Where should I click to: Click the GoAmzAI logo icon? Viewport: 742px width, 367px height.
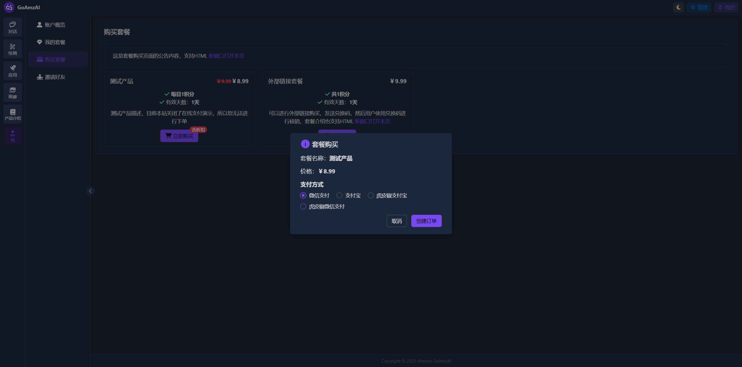(9, 7)
